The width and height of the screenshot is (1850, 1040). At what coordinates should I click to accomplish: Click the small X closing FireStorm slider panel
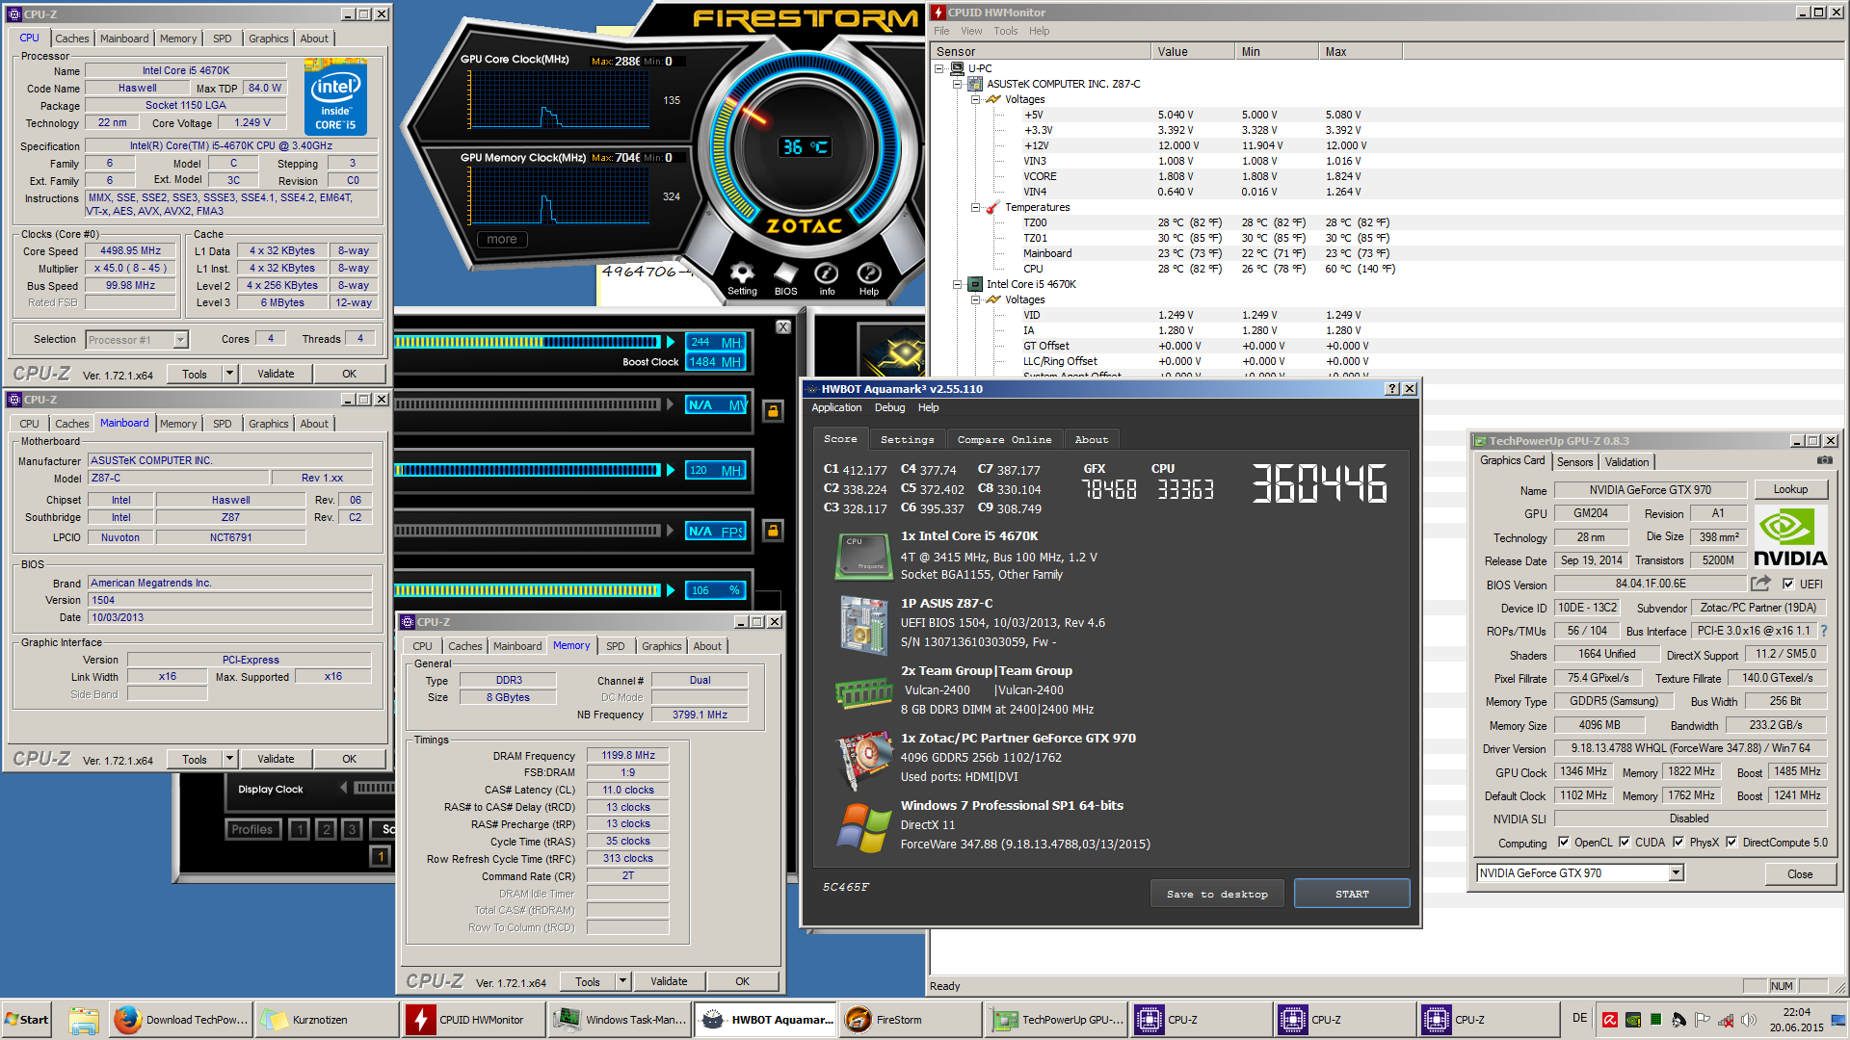(783, 327)
